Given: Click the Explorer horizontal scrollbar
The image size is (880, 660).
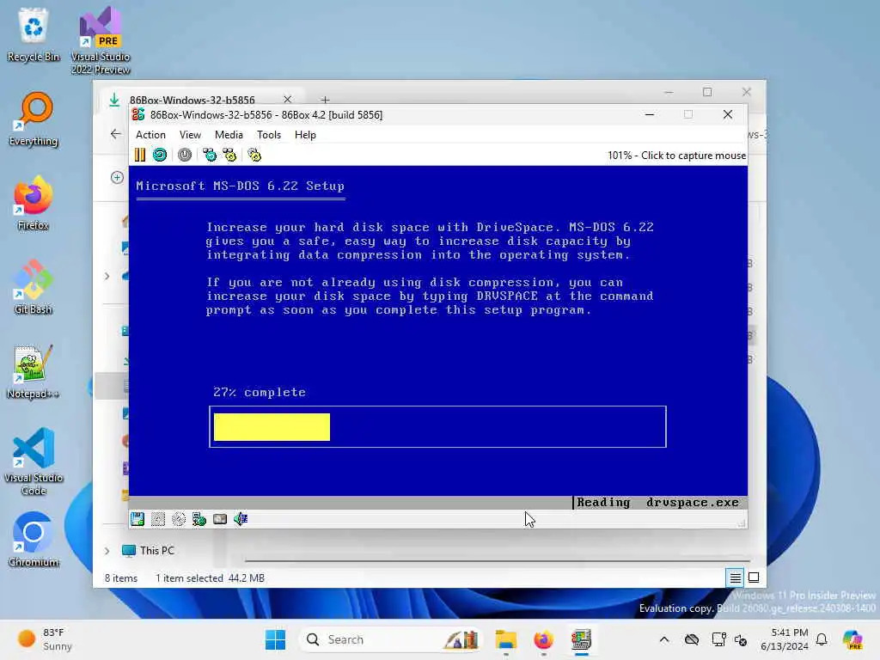Looking at the screenshot, I should pos(497,560).
